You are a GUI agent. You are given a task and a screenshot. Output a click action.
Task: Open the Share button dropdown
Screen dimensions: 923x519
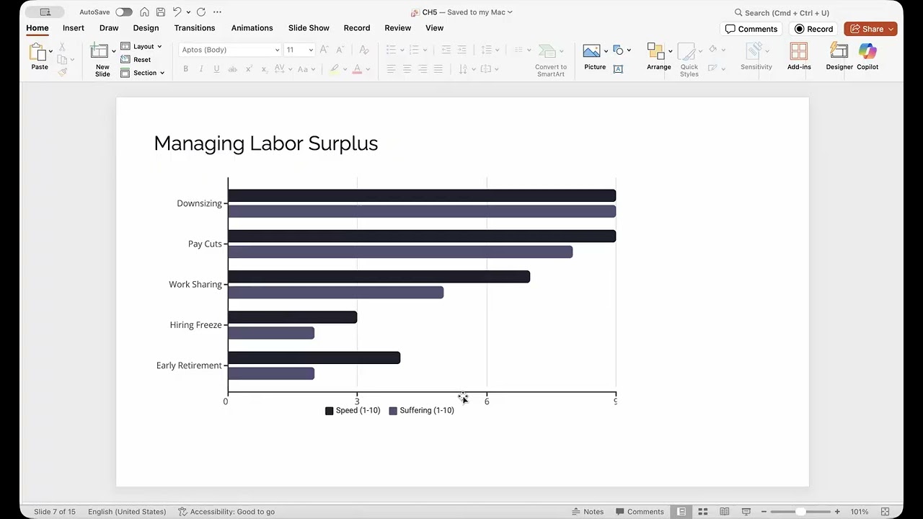891,29
